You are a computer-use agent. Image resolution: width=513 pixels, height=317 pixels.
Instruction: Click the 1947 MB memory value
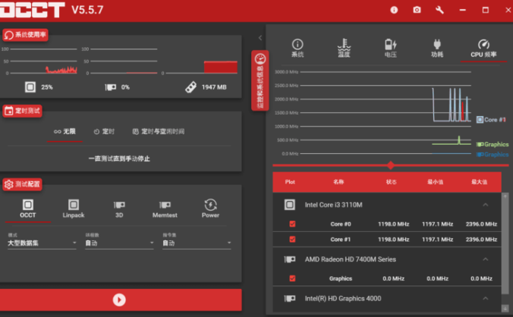[214, 87]
